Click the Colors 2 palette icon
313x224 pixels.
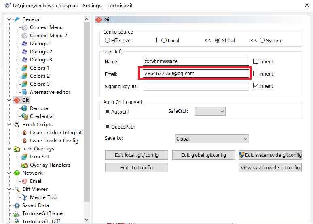tap(25, 76)
